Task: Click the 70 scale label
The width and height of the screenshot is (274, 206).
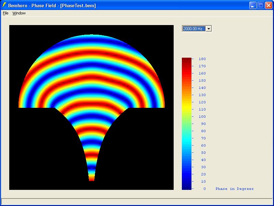Action: pyautogui.click(x=203, y=138)
